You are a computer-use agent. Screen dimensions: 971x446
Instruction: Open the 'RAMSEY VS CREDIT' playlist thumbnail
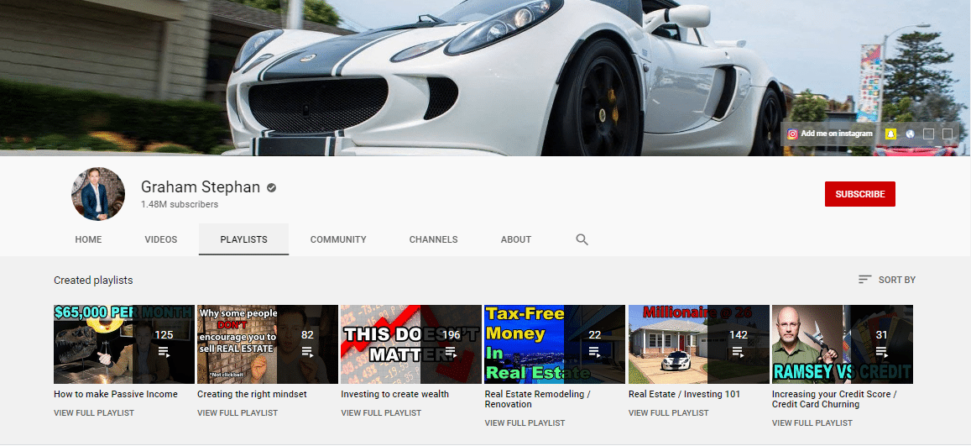[x=843, y=344]
